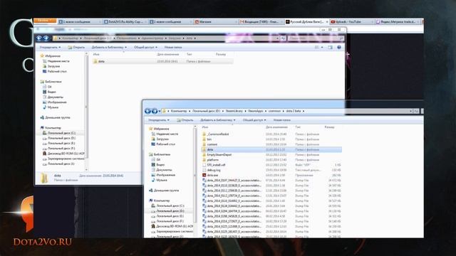Image resolution: width=456 pixels, height=256 pixels.
Task: Sort by Размер column in front window
Action: pyautogui.click(x=329, y=127)
